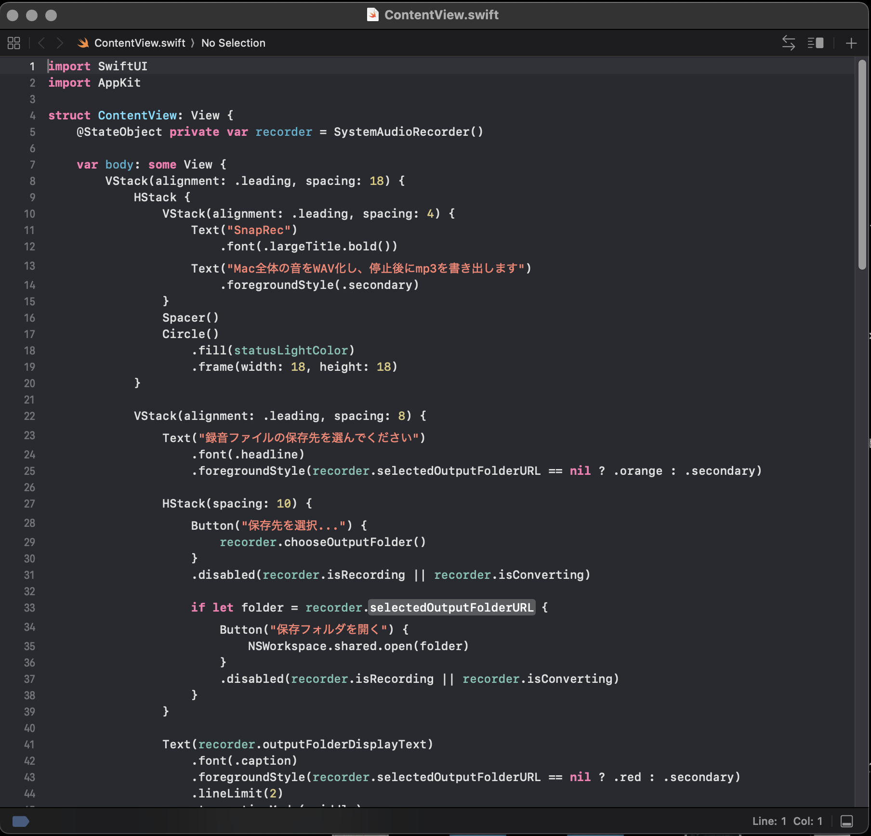Click the .red color value

[627, 777]
